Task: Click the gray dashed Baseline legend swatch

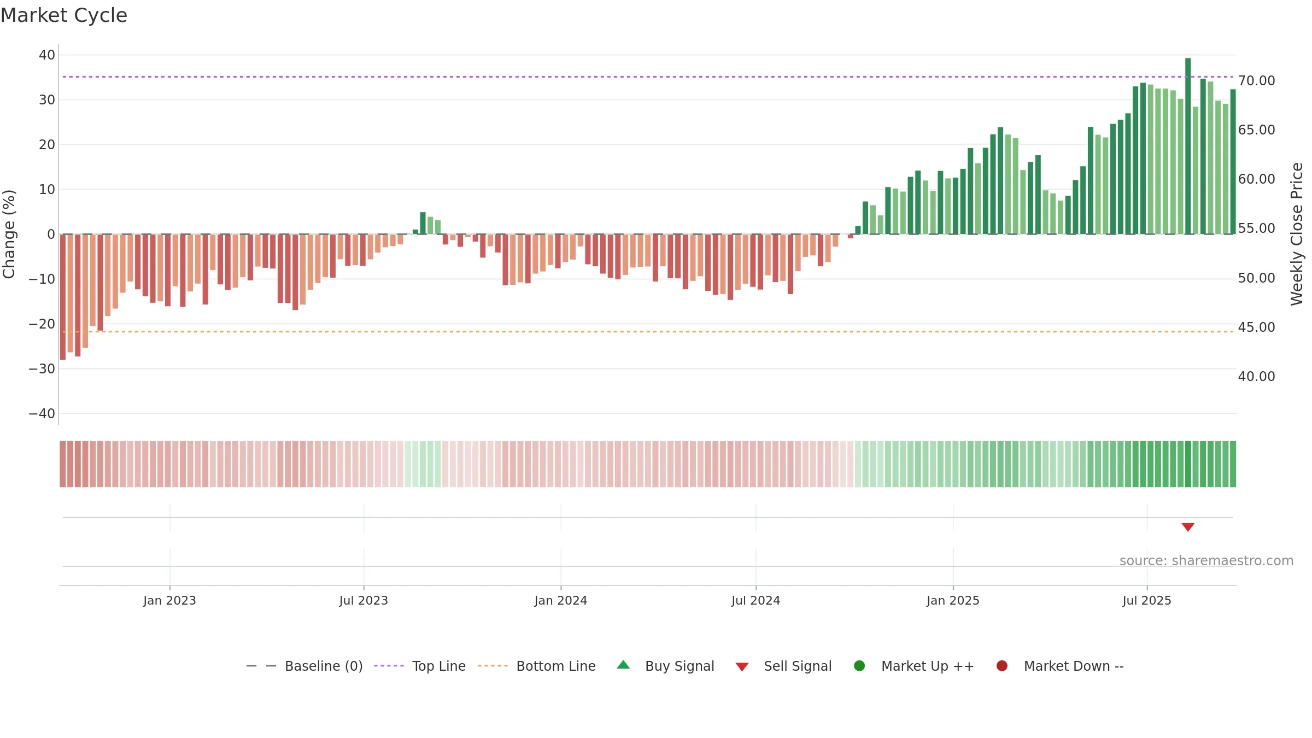Action: click(261, 666)
